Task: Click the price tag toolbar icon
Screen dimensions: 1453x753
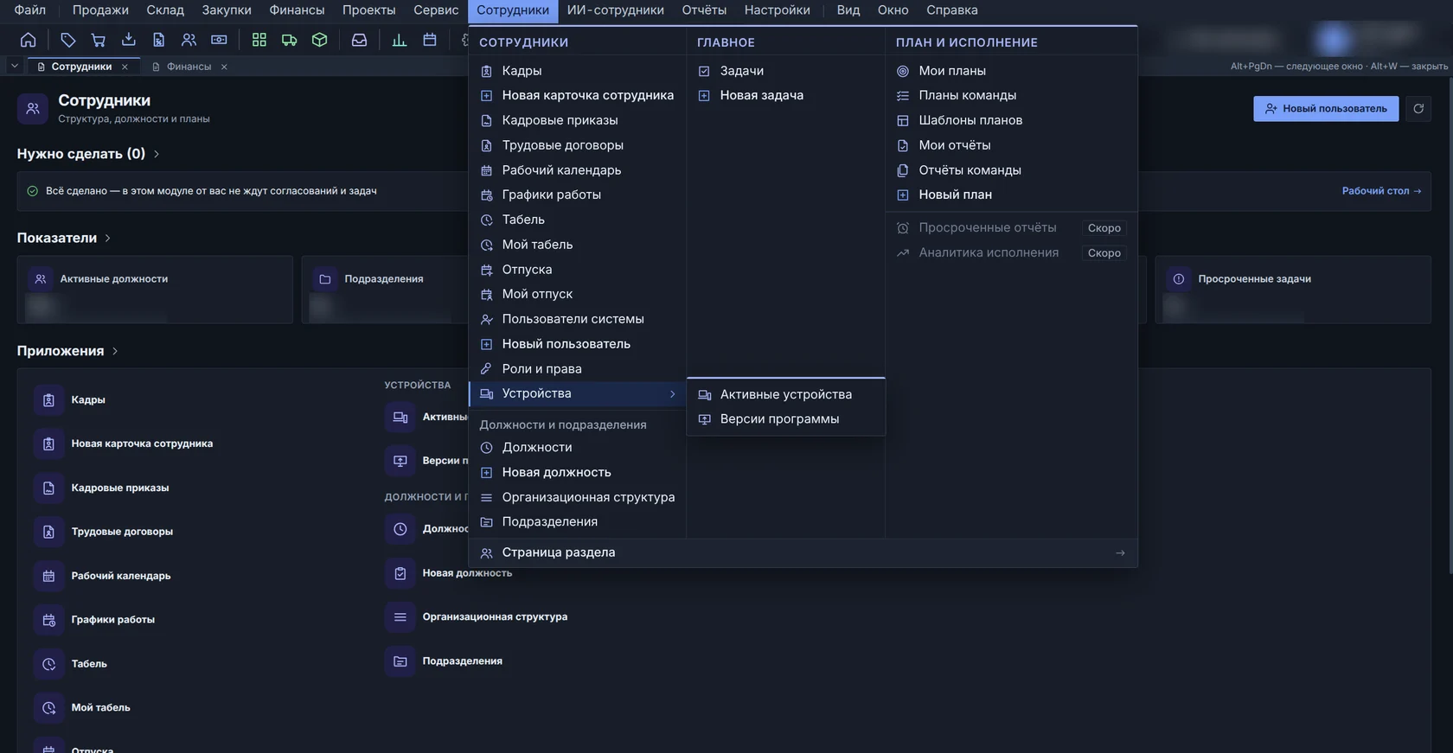Action: point(68,40)
